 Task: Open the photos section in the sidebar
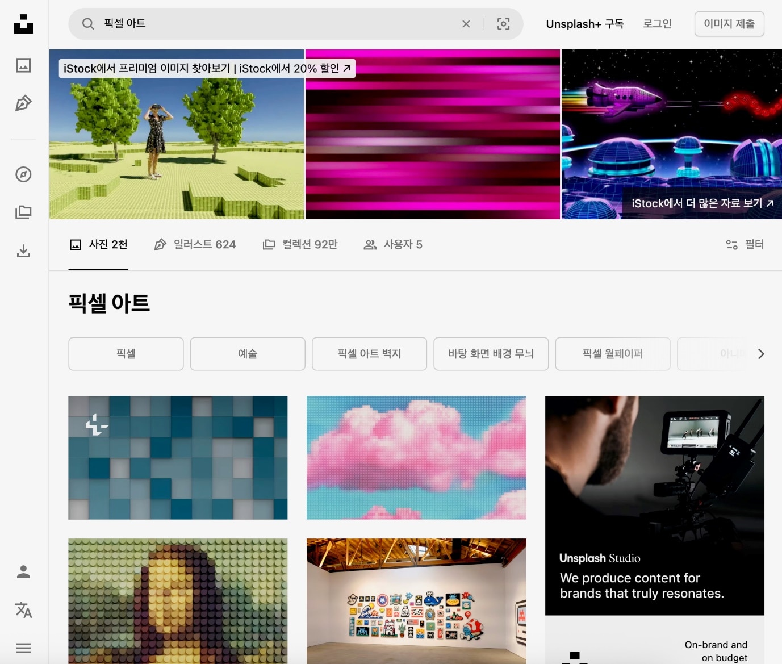tap(23, 65)
